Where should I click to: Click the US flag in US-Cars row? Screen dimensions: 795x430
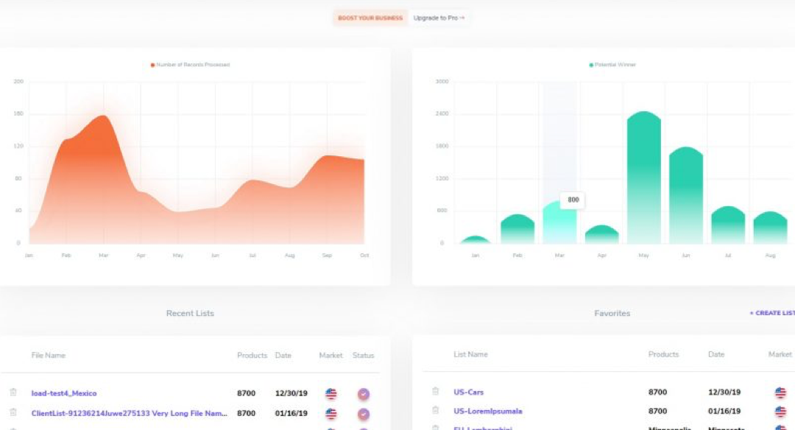780,392
